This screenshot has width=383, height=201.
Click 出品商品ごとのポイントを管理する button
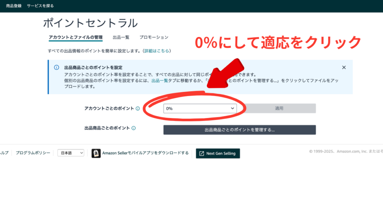click(x=239, y=130)
